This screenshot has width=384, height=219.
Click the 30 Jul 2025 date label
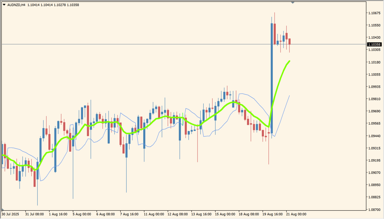(x=10, y=214)
